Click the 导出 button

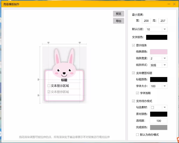(118, 21)
